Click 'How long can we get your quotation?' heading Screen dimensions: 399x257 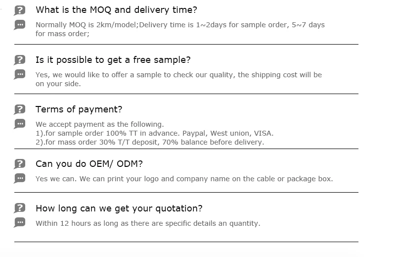[x=119, y=208]
